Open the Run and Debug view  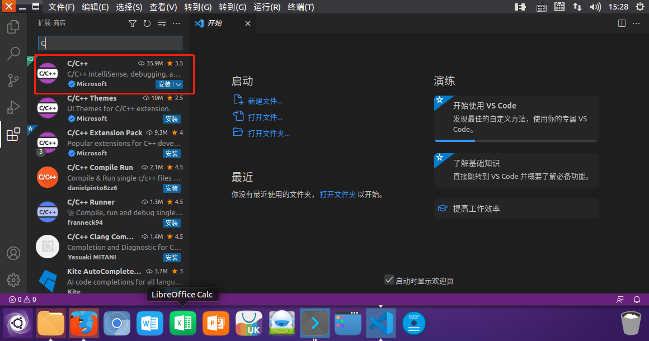click(x=13, y=107)
